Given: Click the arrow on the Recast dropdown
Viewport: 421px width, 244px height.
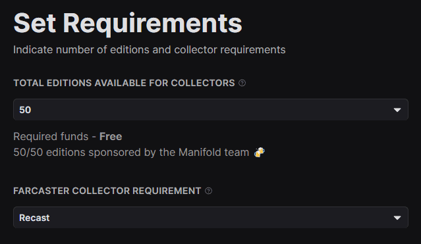Looking at the screenshot, I should [397, 218].
